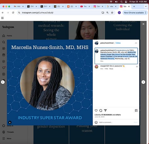Viewport: 149px width, 144px height.
Task: Click the Marcella Nunez-Smith post image
Action: pos(50,82)
